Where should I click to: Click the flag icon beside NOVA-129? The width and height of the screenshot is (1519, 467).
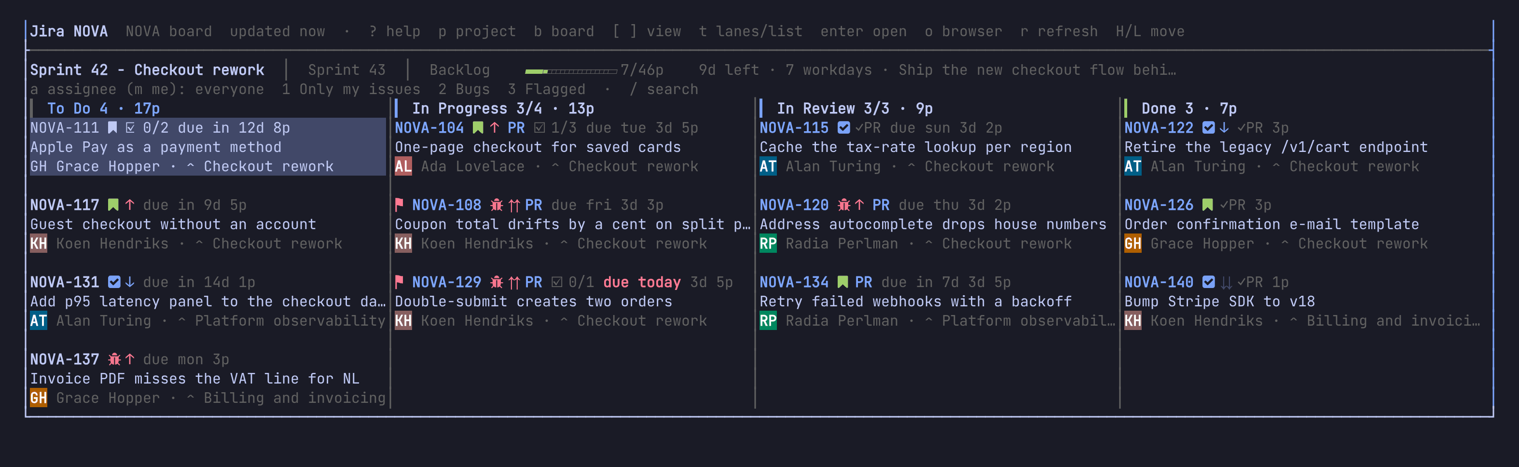click(399, 282)
